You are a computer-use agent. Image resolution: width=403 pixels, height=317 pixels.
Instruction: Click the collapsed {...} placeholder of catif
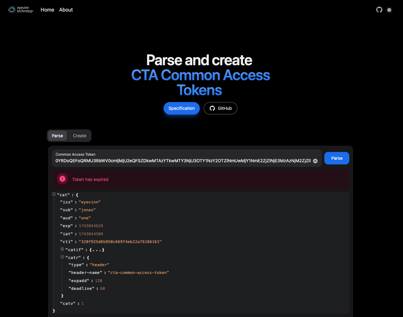97,250
